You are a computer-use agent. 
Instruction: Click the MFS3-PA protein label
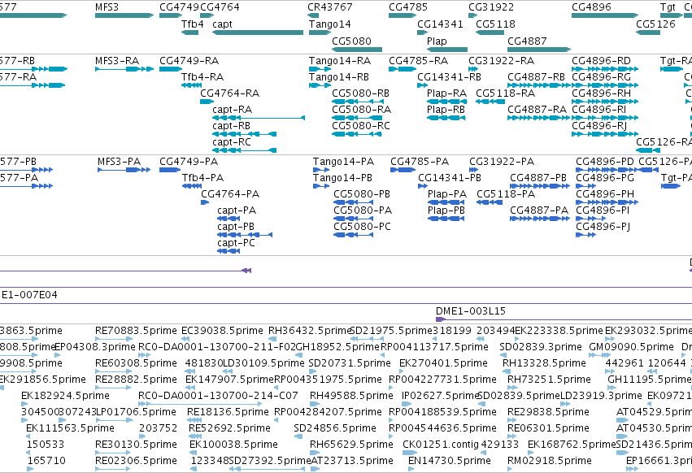click(120, 162)
